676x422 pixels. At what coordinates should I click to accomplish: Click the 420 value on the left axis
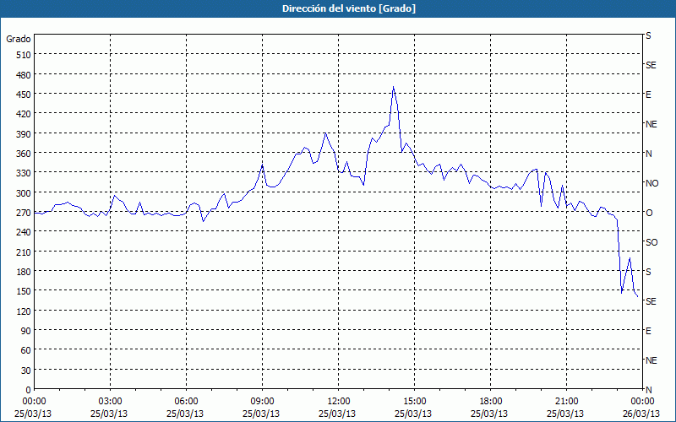click(24, 114)
